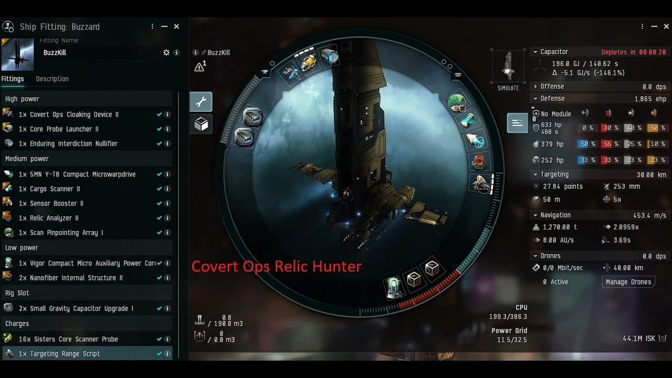Select the Relic Analyzer mid slot icon
This screenshot has width=672, height=378.
[480, 161]
